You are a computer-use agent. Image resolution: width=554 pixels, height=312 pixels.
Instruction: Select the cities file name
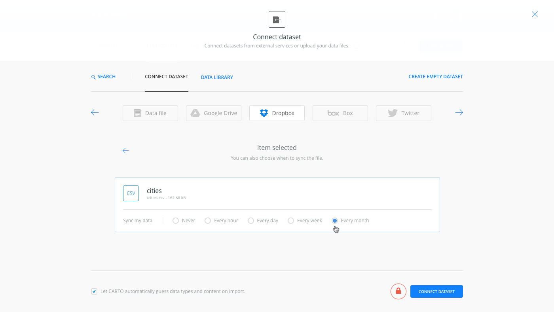click(154, 191)
